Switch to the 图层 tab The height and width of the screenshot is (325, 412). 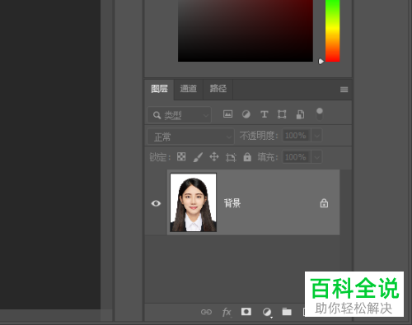(x=159, y=89)
